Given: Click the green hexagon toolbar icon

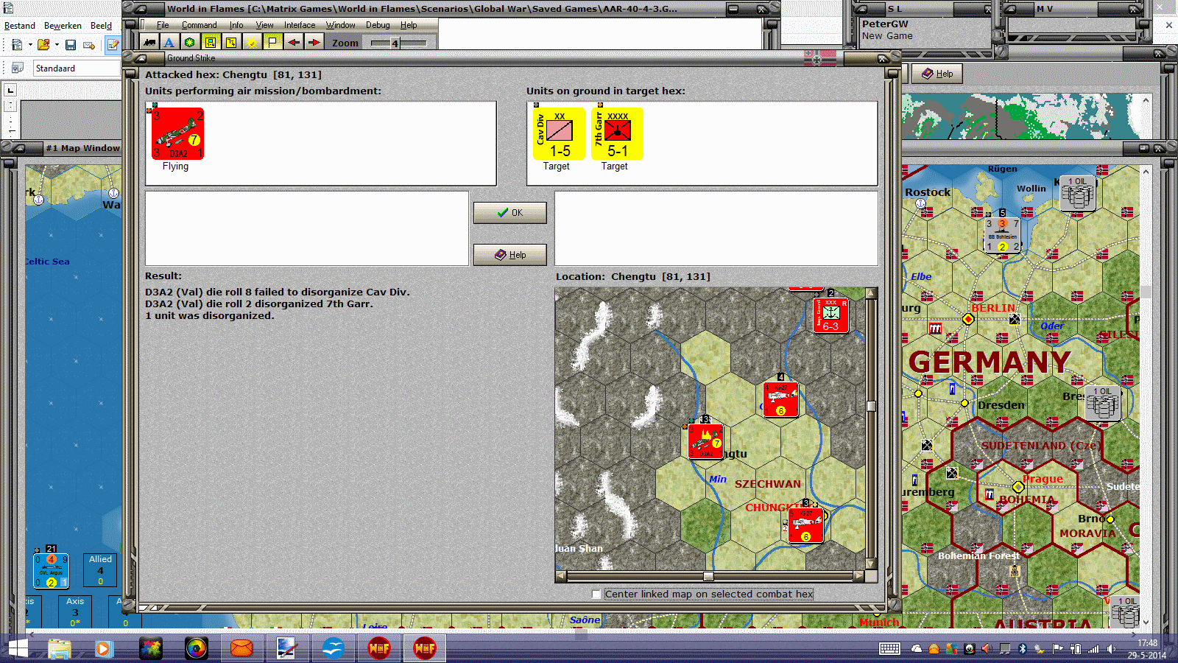Looking at the screenshot, I should point(190,42).
